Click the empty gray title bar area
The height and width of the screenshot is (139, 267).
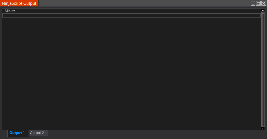(144, 3)
